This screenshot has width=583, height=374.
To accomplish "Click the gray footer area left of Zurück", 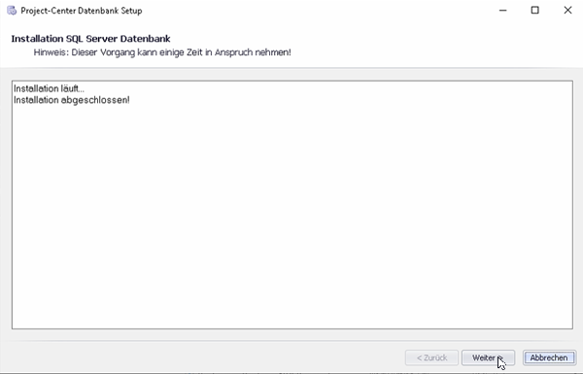I will [x=204, y=357].
